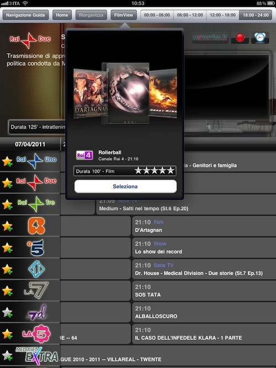Toggle favorite star for La5
Screen dimensions: 276x368
click(7, 334)
